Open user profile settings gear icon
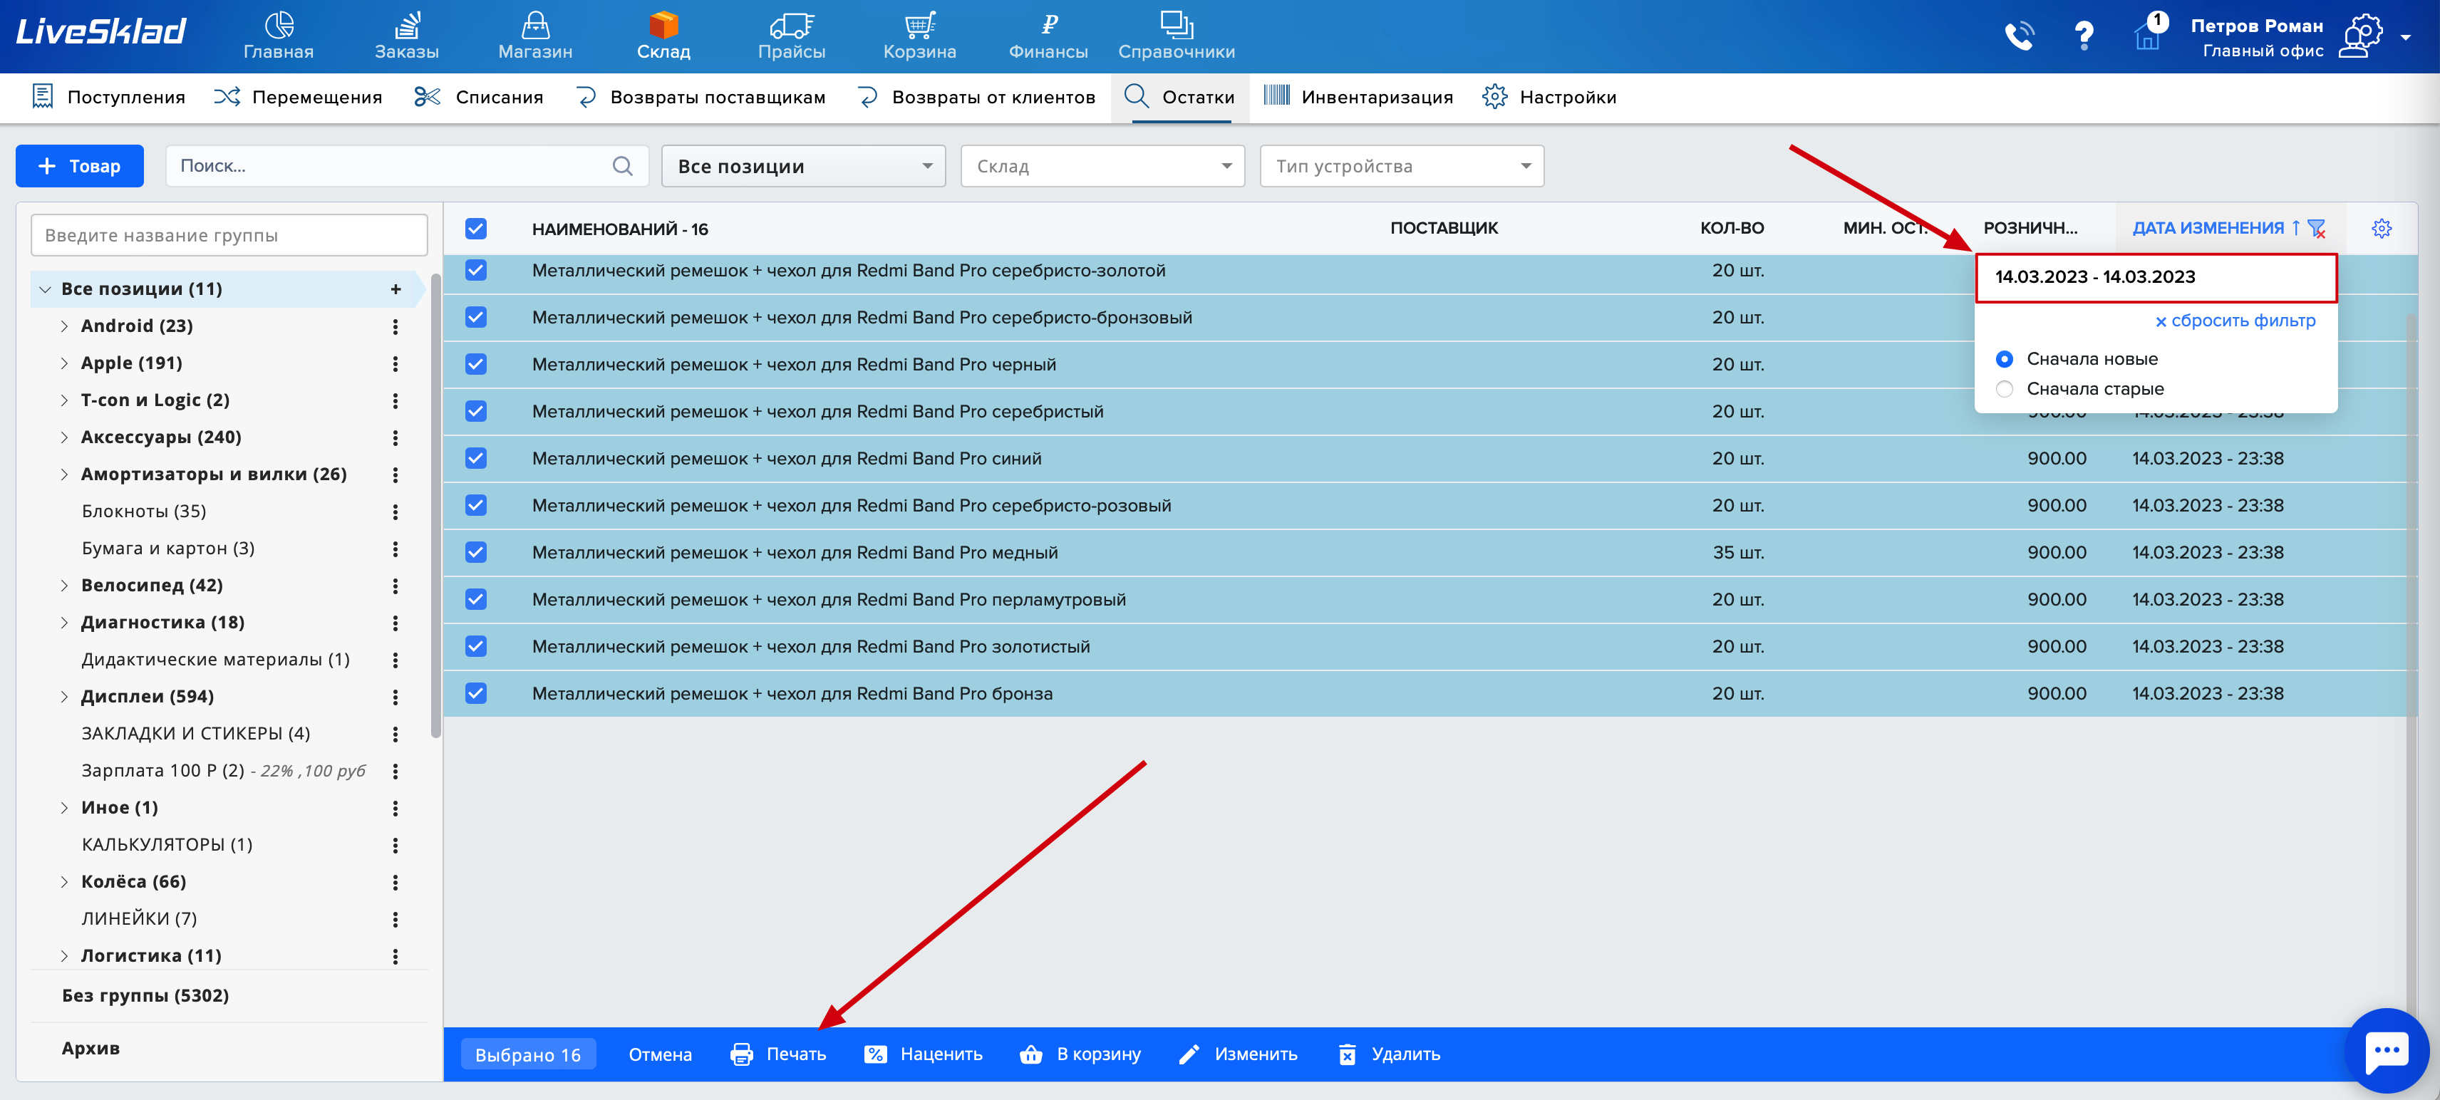This screenshot has height=1100, width=2440. click(x=2362, y=36)
